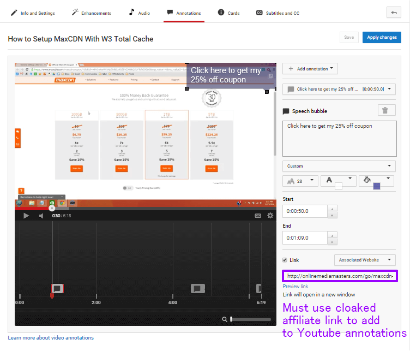
Task: Click the back arrow button
Action: (394, 13)
